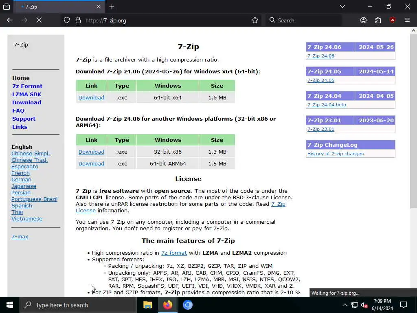Viewport: 417px width, 313px height.
Task: Open the sidebar Links page
Action: point(20,127)
